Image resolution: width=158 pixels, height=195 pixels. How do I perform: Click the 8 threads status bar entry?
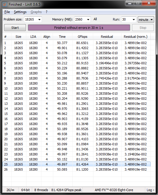click(41, 190)
